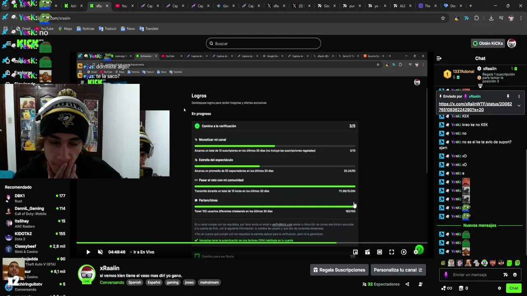Image resolution: width=527 pixels, height=296 pixels.
Task: Open recommended channel DanniL_Gaming
Action: [35, 211]
